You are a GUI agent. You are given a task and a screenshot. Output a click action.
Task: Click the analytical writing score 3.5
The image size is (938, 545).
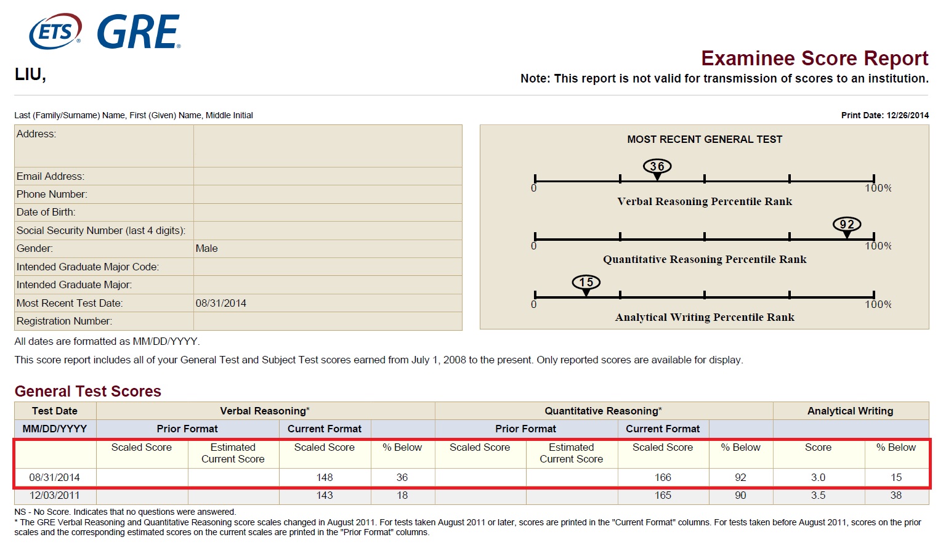tap(818, 495)
